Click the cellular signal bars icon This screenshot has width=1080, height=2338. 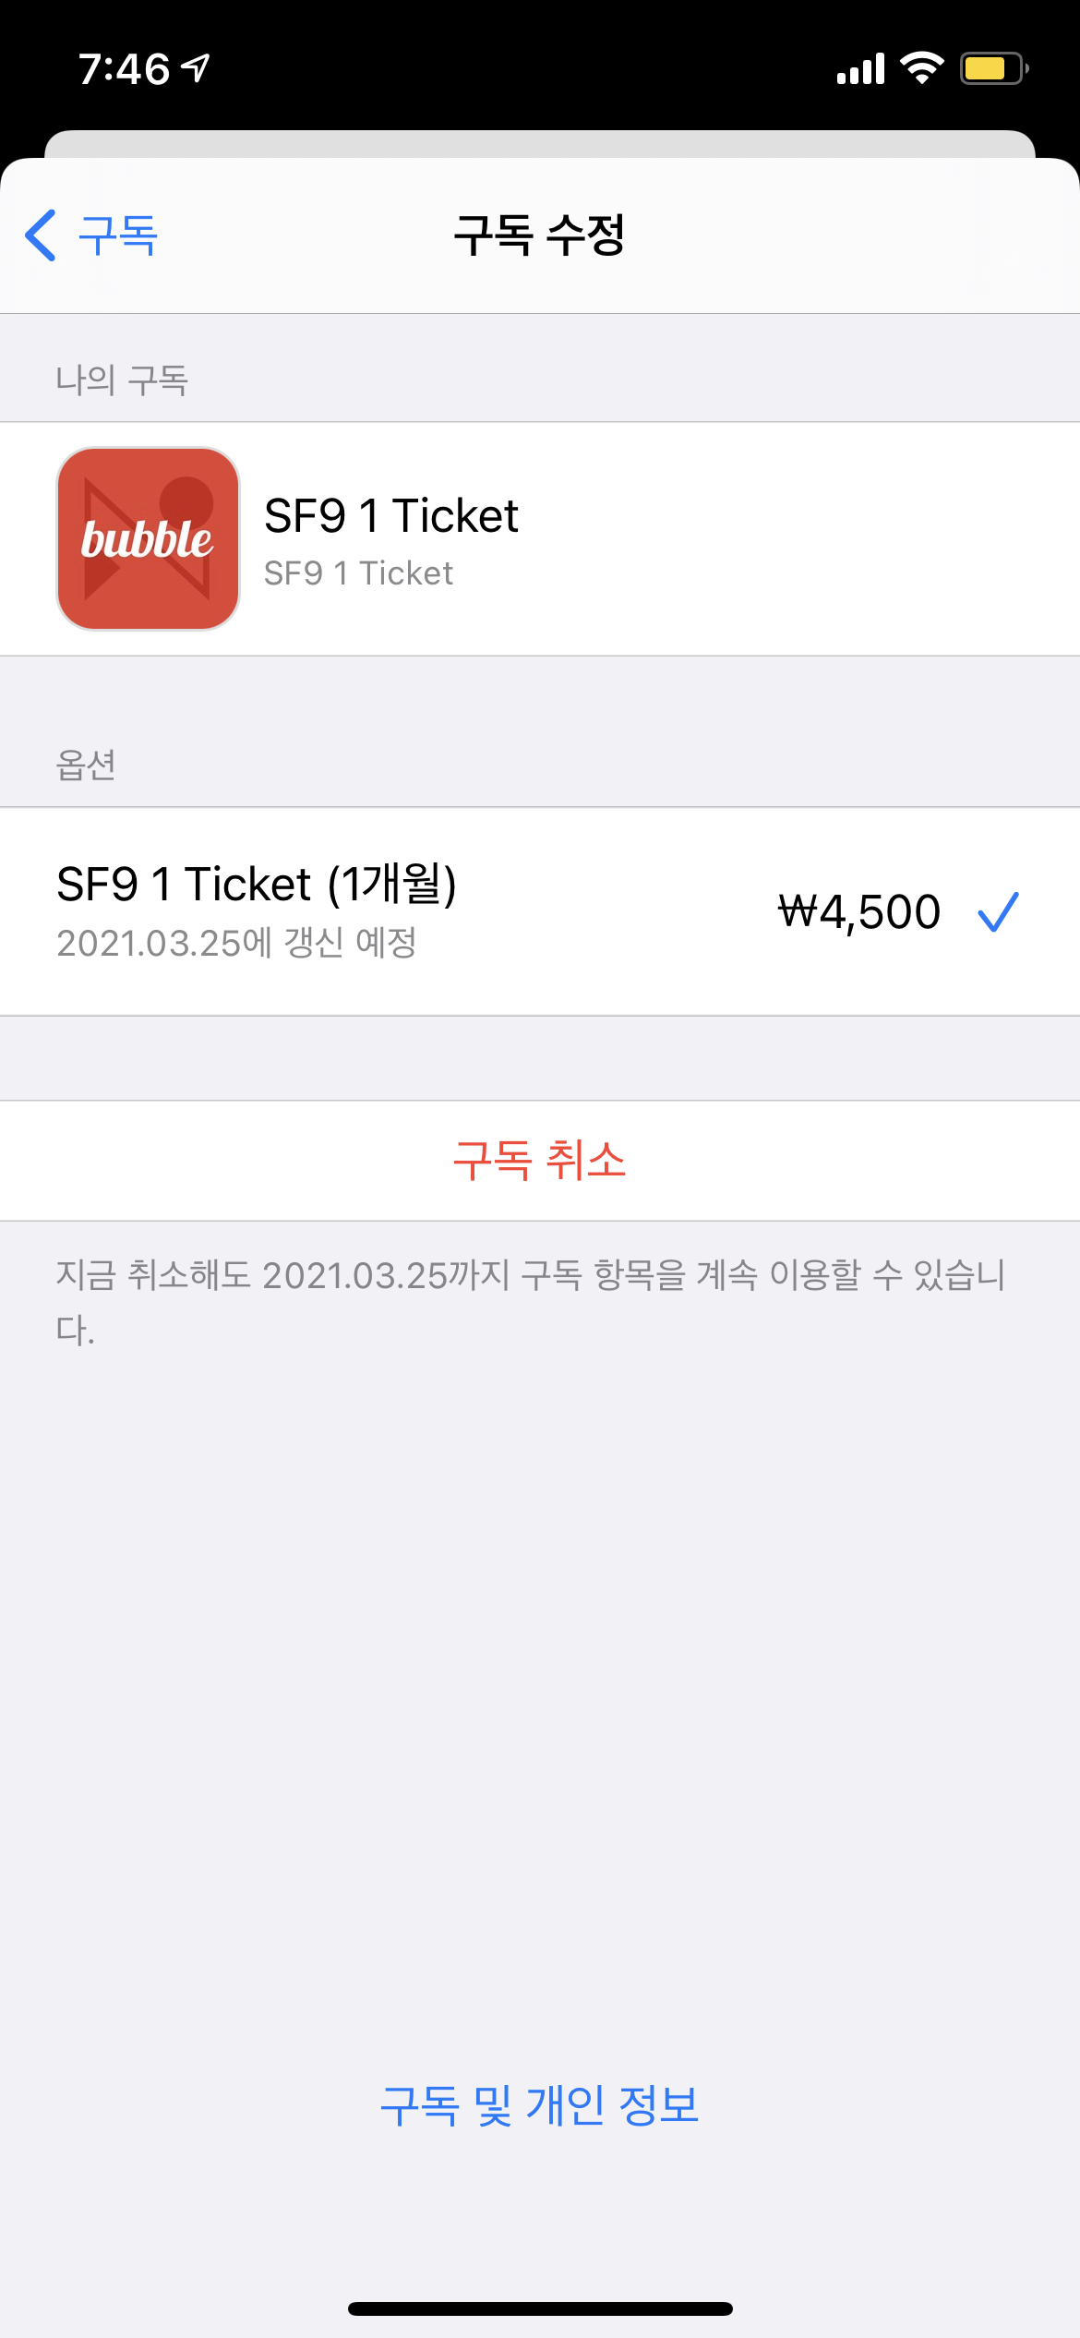click(x=860, y=69)
